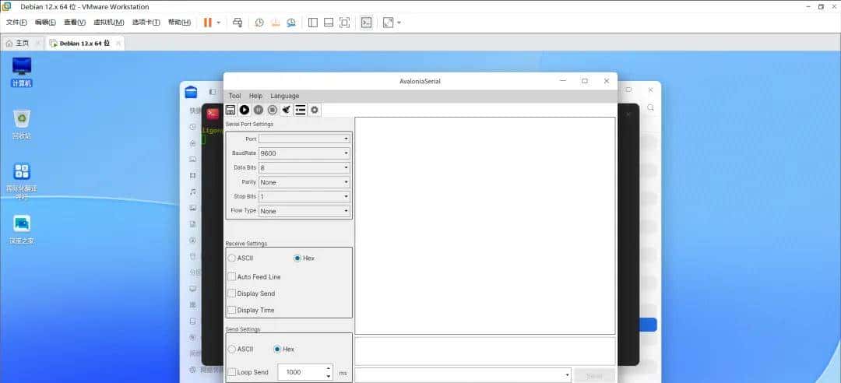Maximize the AvaloniaSerial window
Viewport: 841px width, 383px height.
585,81
